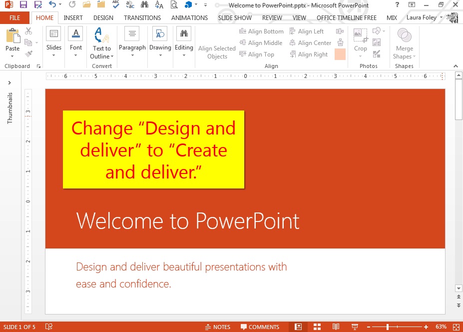463x332 pixels.
Task: Expand the Drawing group dropdown
Action: pos(160,55)
